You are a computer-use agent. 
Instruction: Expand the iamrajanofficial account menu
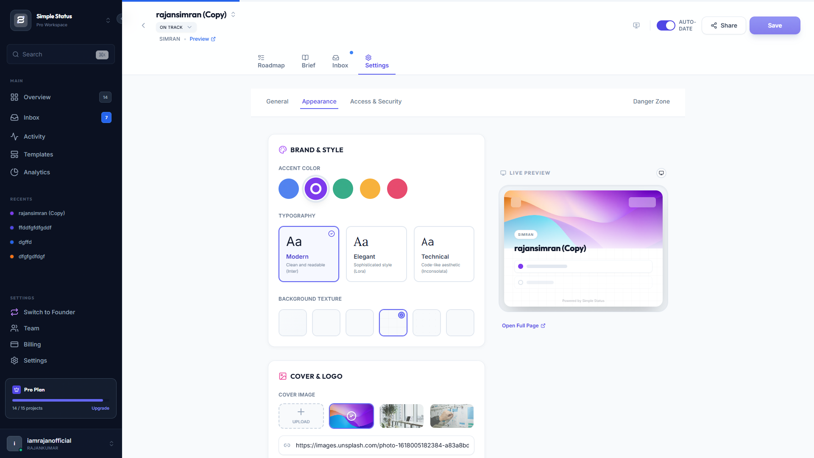(111, 444)
